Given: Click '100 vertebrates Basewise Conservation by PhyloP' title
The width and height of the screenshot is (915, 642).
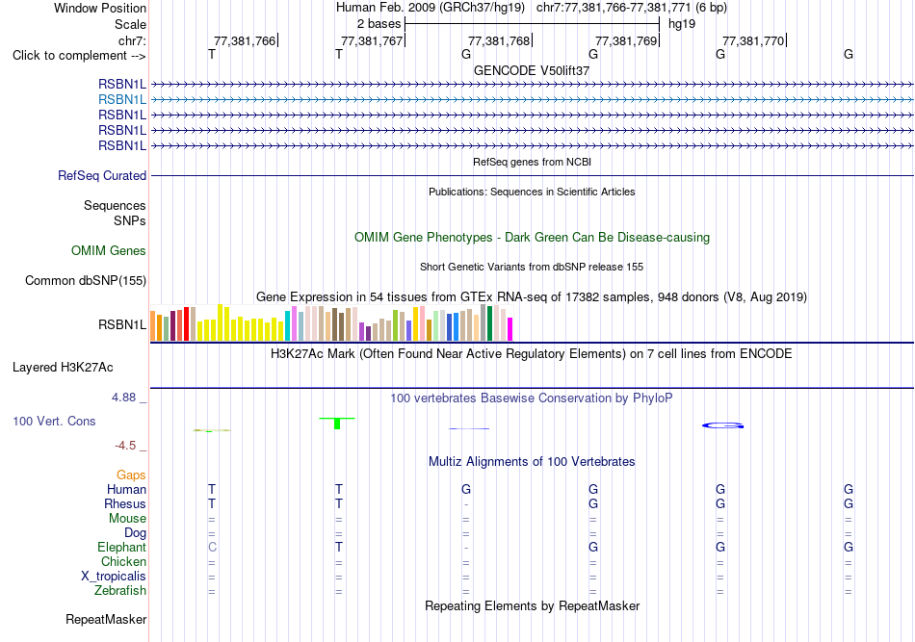Looking at the screenshot, I should tap(532, 398).
